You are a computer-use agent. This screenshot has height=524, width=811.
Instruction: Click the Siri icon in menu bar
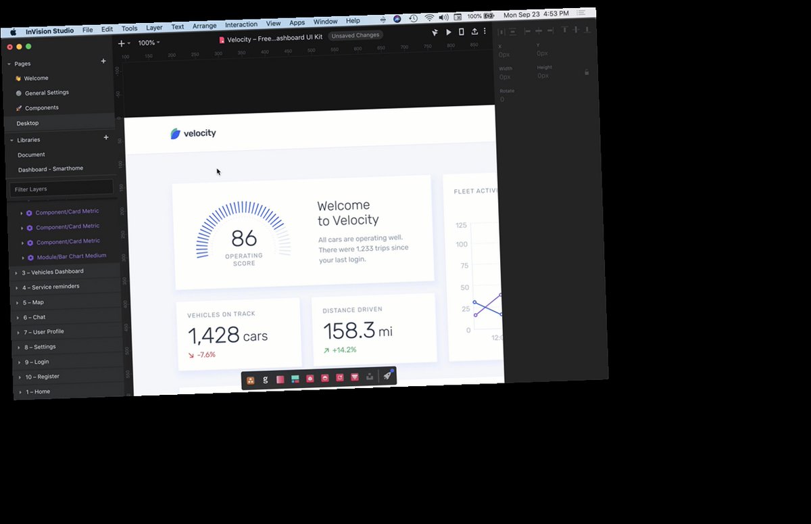398,19
